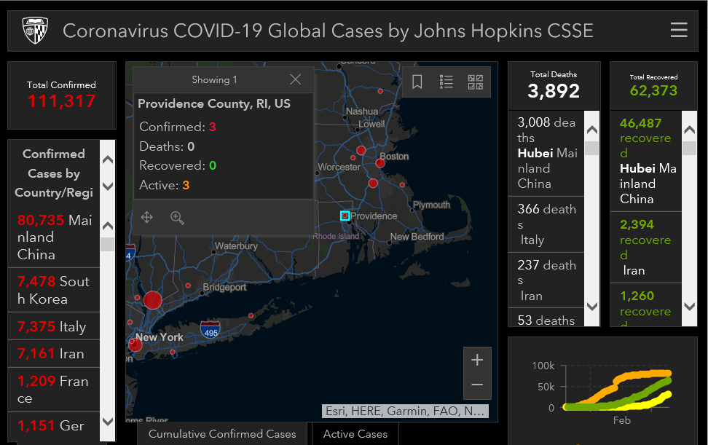The image size is (708, 445).
Task: Open the basemap gallery grid icon
Action: pyautogui.click(x=476, y=82)
